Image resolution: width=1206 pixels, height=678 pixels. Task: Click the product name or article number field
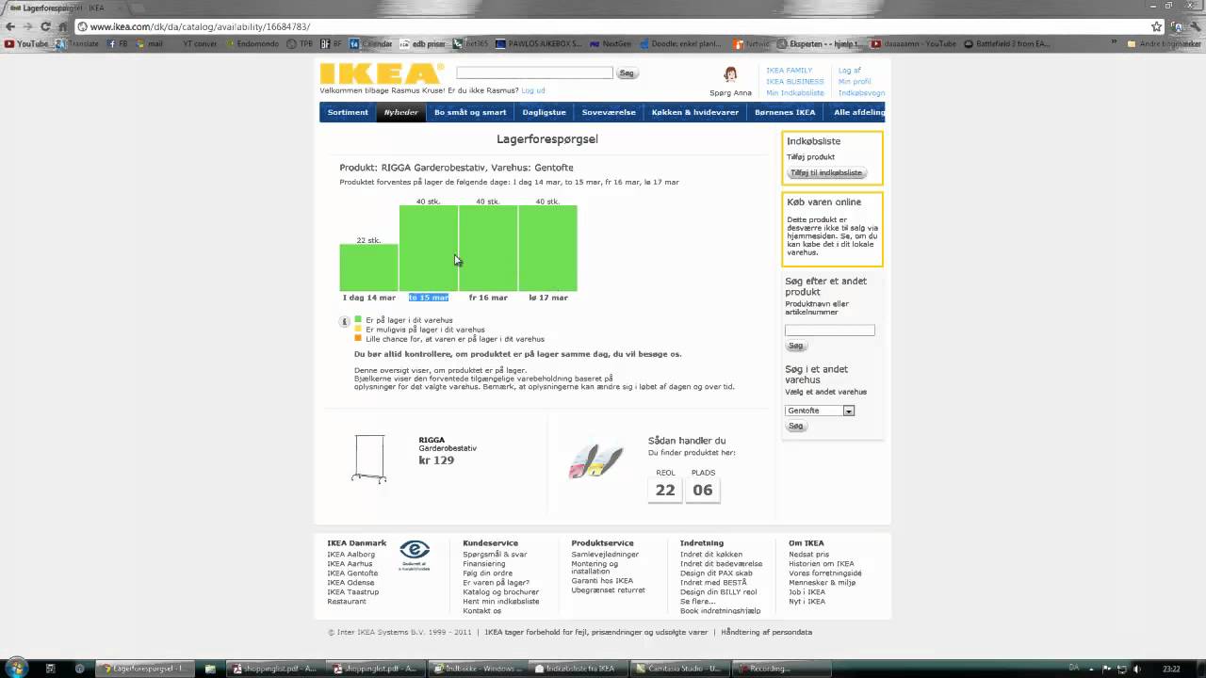coord(830,330)
